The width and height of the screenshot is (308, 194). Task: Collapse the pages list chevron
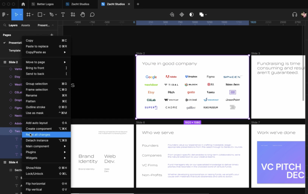pos(53,25)
